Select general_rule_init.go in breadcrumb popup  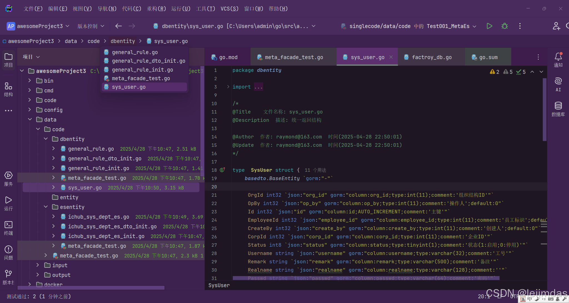click(142, 70)
